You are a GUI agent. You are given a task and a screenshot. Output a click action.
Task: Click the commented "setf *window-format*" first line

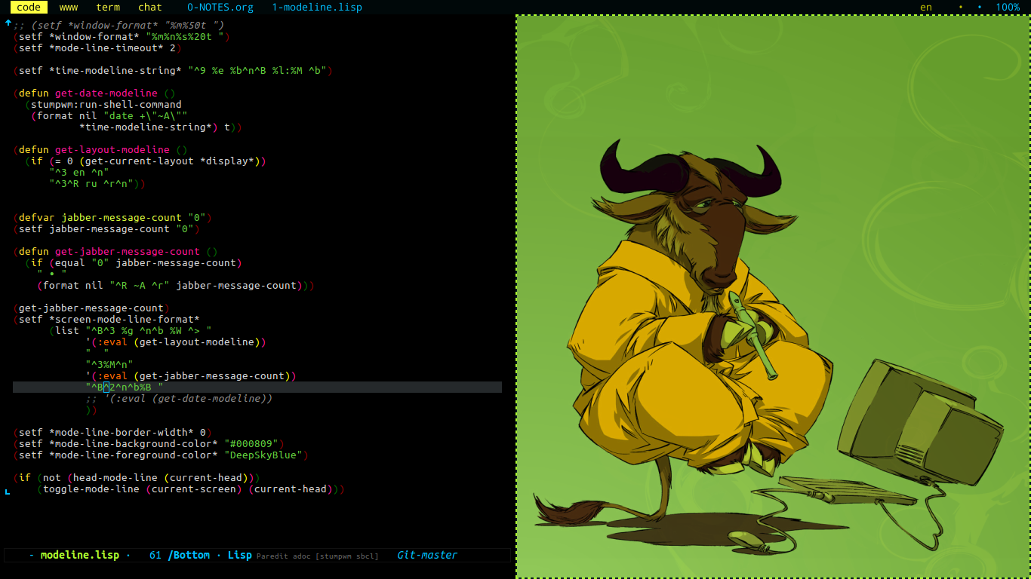118,25
